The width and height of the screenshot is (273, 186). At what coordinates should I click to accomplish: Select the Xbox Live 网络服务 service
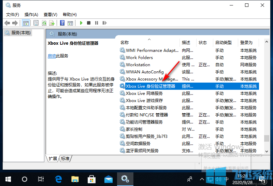tap(189, 94)
